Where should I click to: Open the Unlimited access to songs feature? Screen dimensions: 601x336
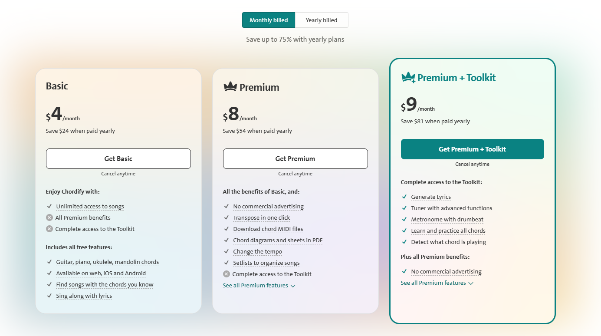pyautogui.click(x=90, y=207)
